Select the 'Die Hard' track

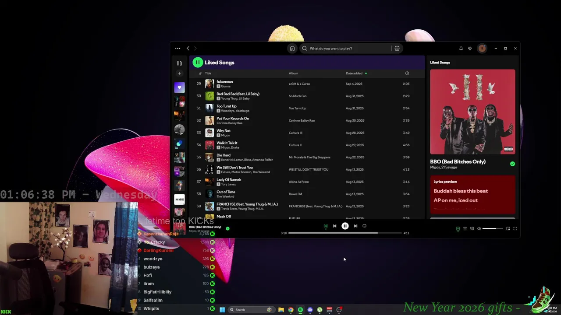pos(224,155)
